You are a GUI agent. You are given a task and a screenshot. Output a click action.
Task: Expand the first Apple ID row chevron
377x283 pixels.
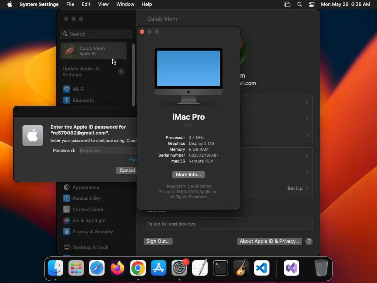coord(307,102)
